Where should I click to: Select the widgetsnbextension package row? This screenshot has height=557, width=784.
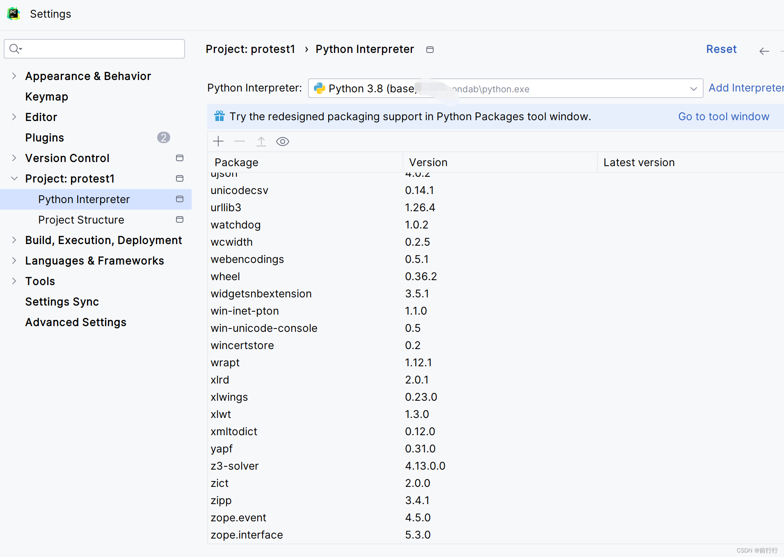(496, 294)
